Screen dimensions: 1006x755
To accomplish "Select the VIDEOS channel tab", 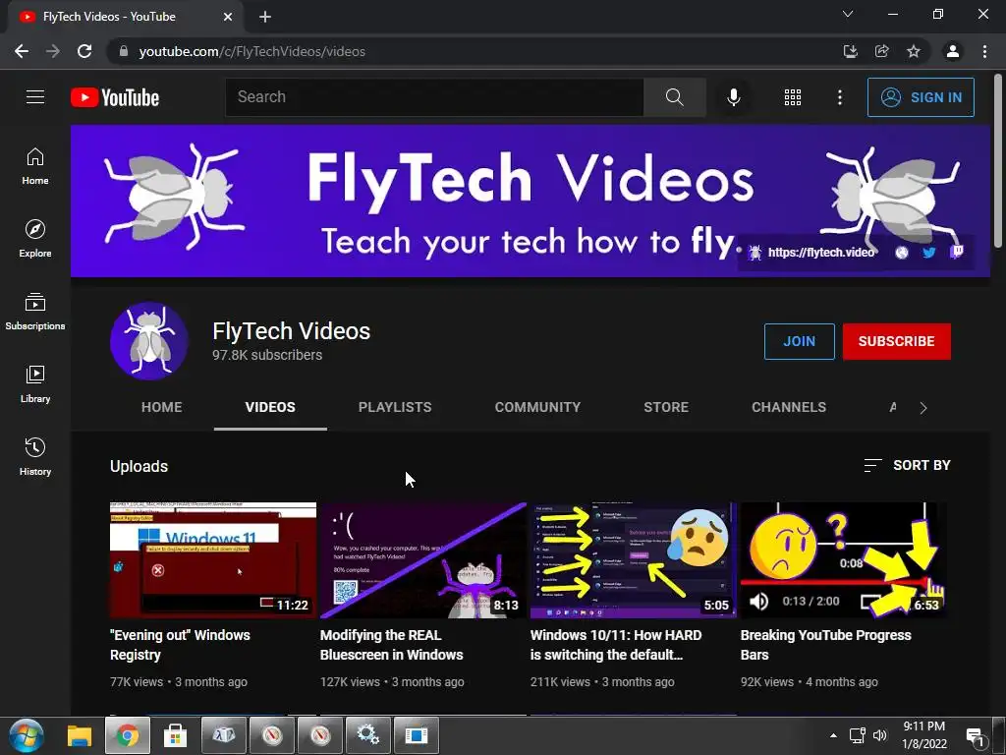I will (x=270, y=407).
